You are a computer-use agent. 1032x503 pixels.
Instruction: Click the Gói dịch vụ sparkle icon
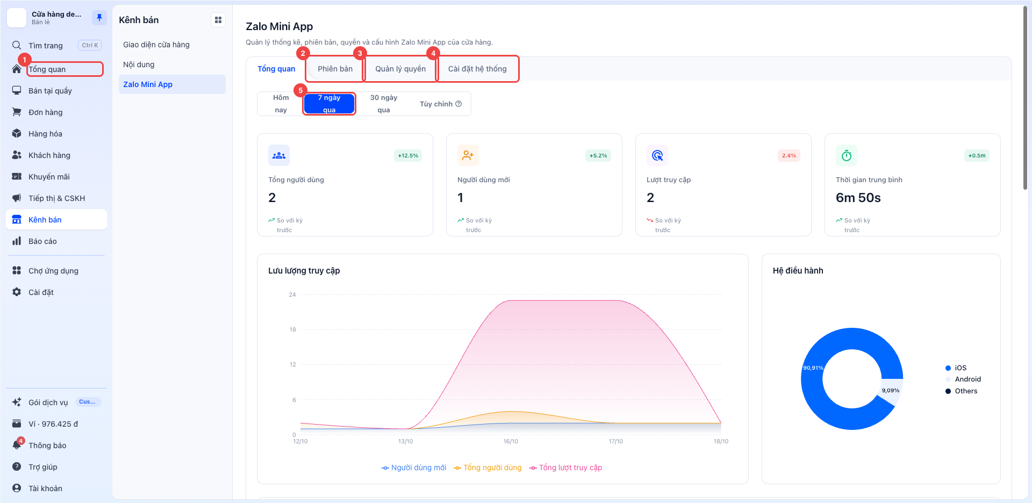[x=17, y=402]
